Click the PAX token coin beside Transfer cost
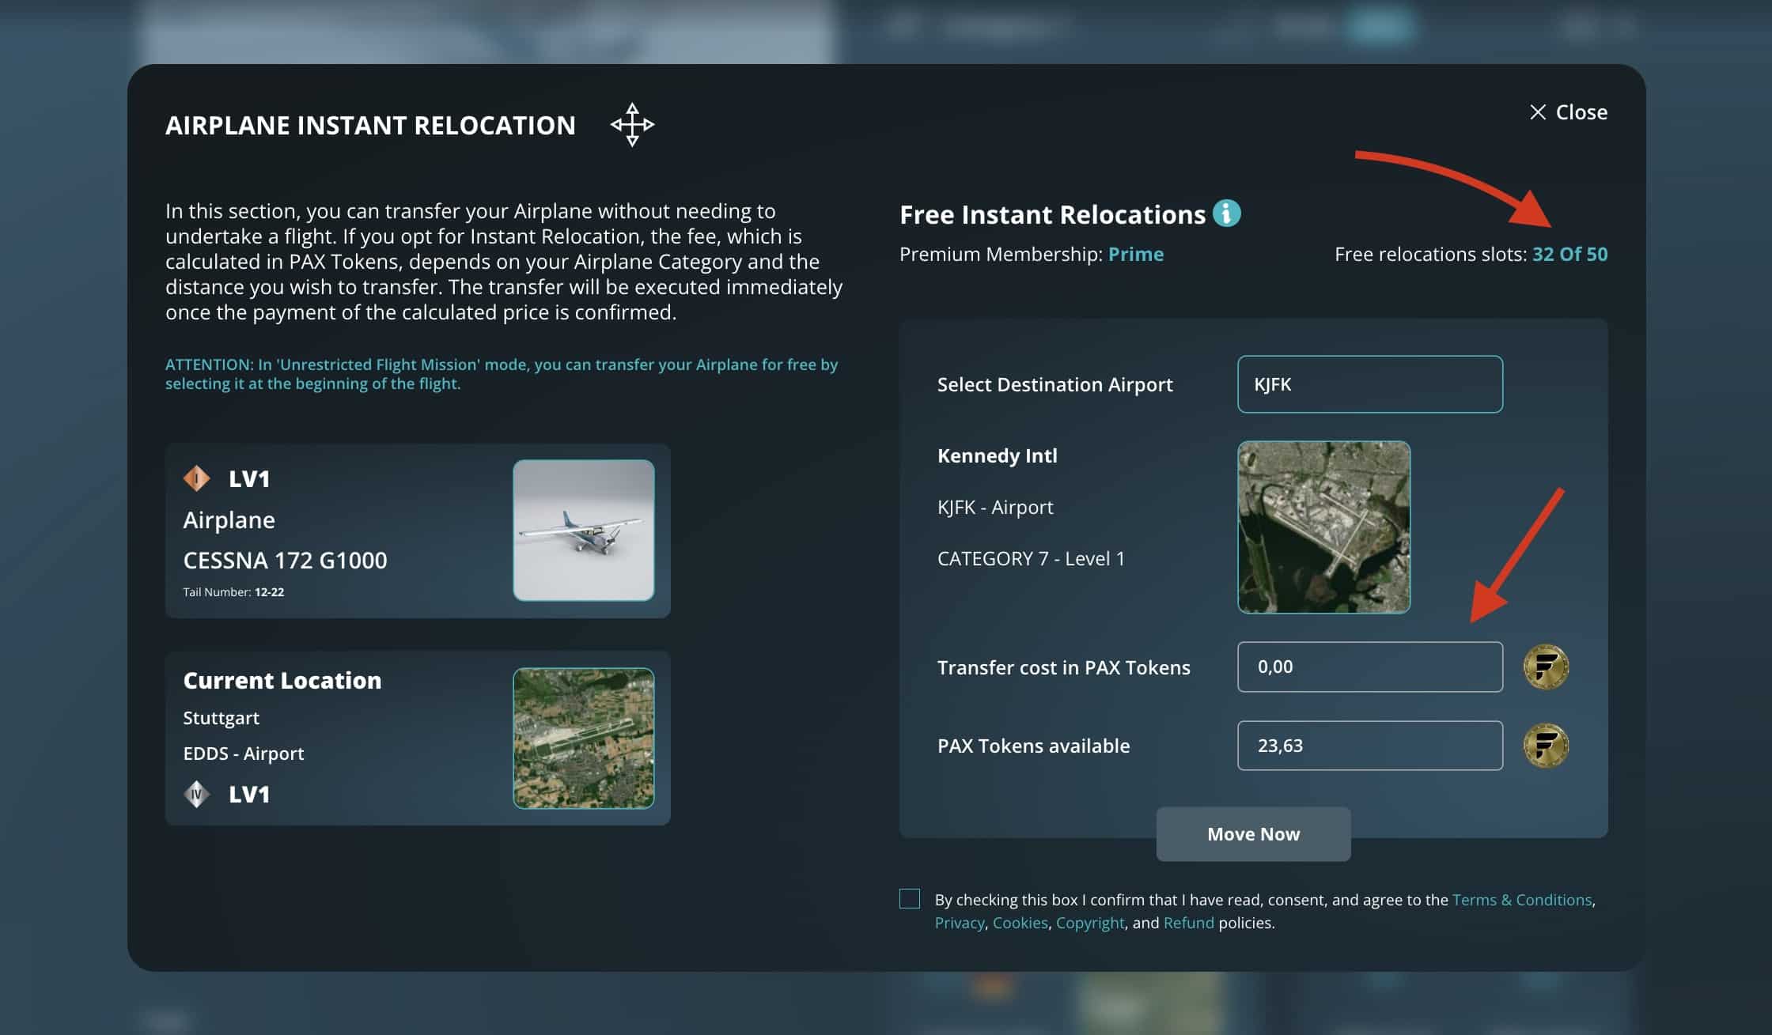The width and height of the screenshot is (1772, 1035). [x=1545, y=667]
